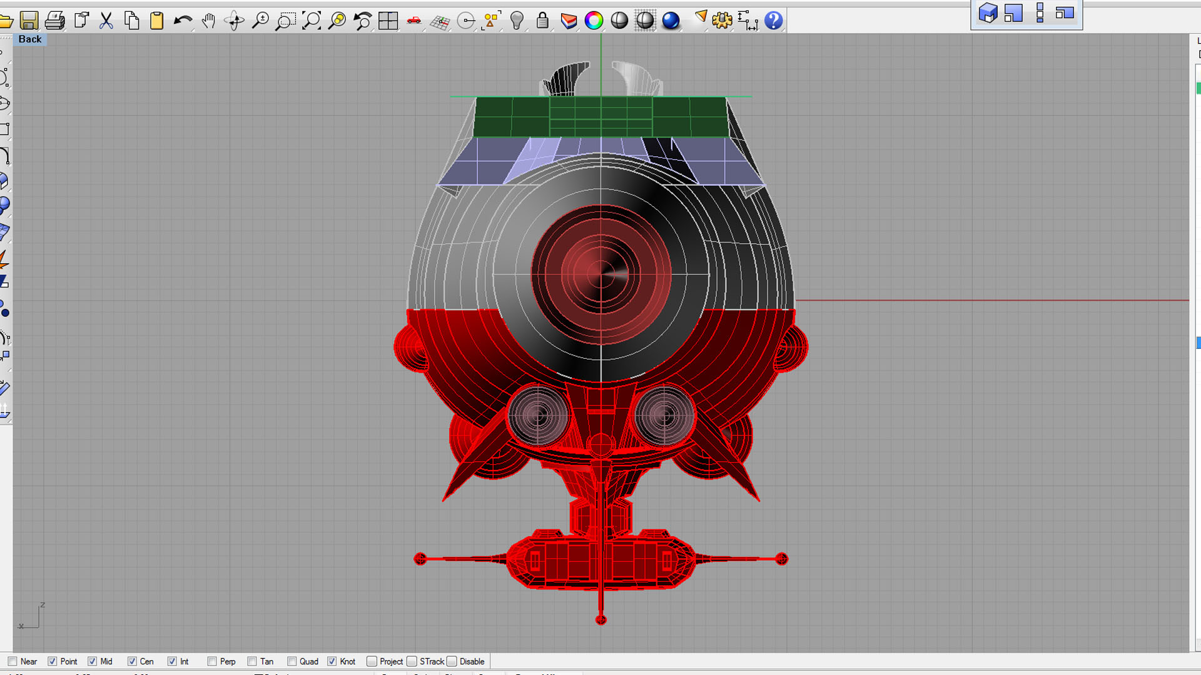Click the Print icon
The width and height of the screenshot is (1201, 675).
tap(55, 21)
